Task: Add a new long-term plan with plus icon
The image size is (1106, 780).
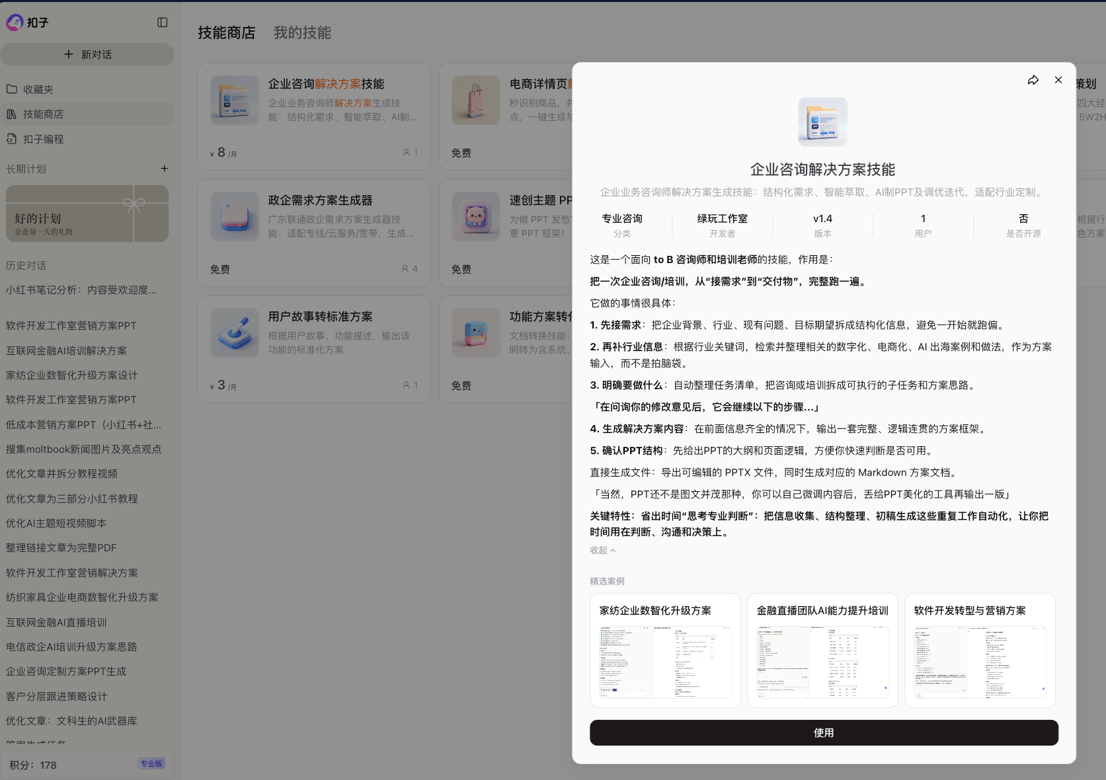Action: (164, 169)
